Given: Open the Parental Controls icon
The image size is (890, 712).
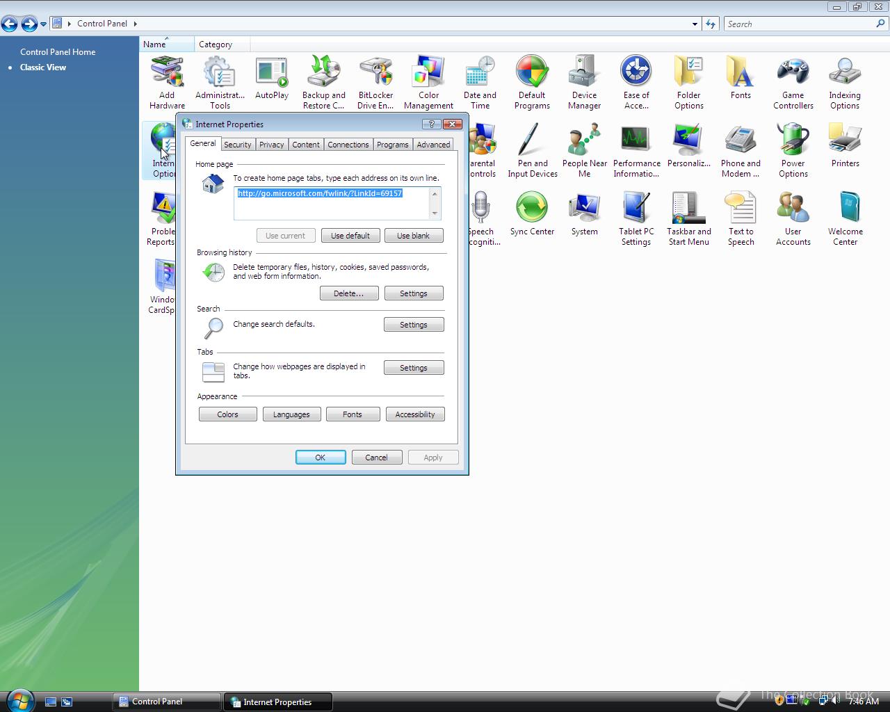Looking at the screenshot, I should pyautogui.click(x=484, y=150).
